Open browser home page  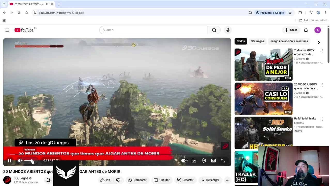click(x=26, y=13)
